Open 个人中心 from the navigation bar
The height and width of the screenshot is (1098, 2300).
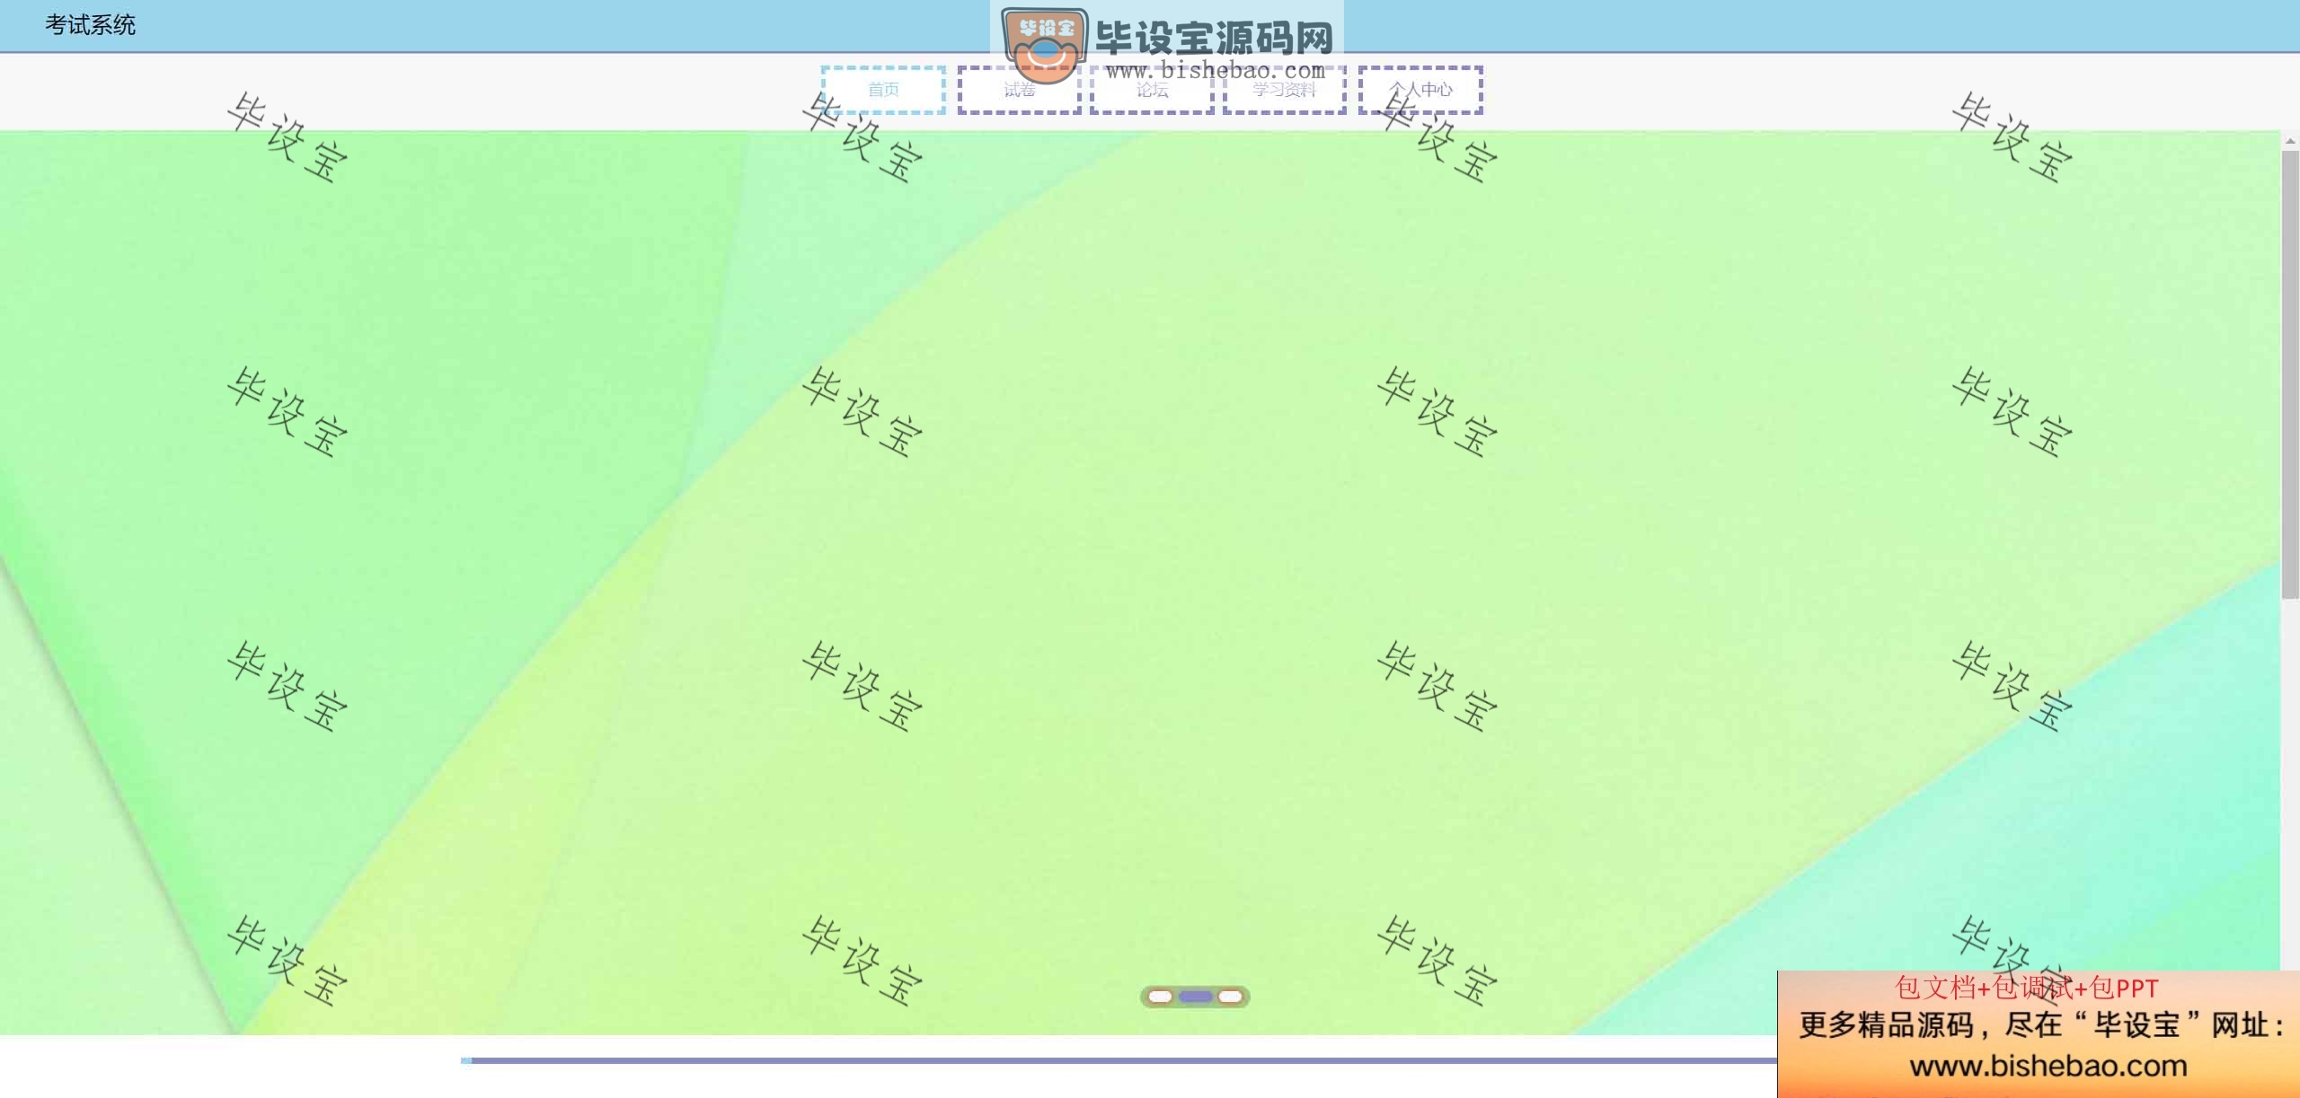[x=1420, y=90]
